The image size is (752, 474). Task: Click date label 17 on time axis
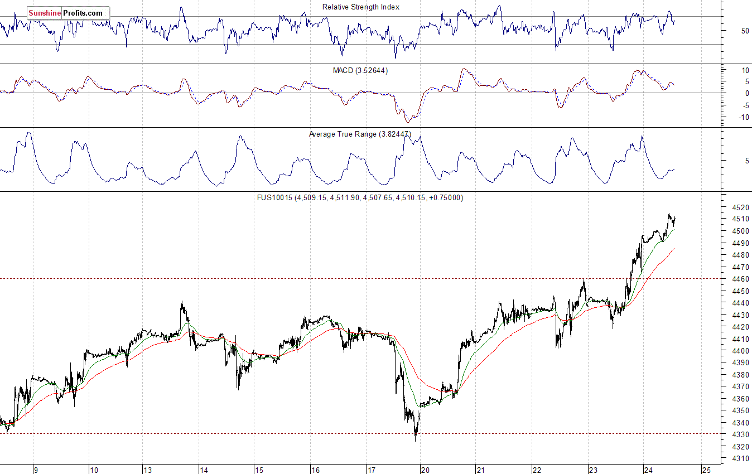point(371,470)
